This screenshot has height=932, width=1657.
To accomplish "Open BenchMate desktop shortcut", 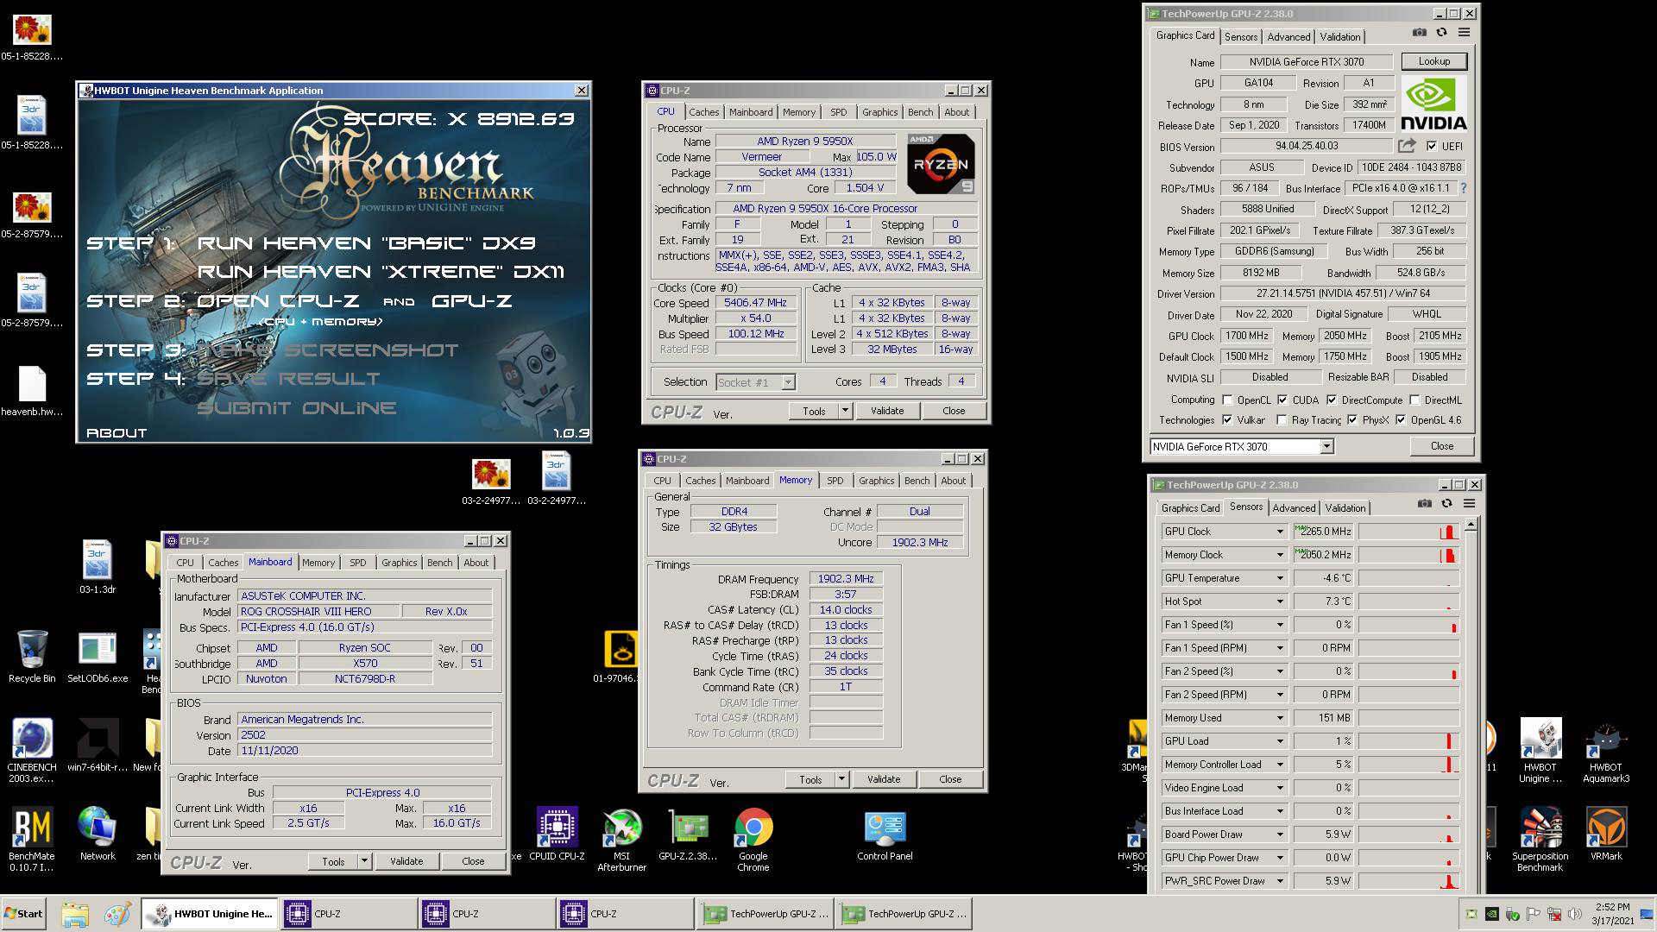I will coord(32,839).
